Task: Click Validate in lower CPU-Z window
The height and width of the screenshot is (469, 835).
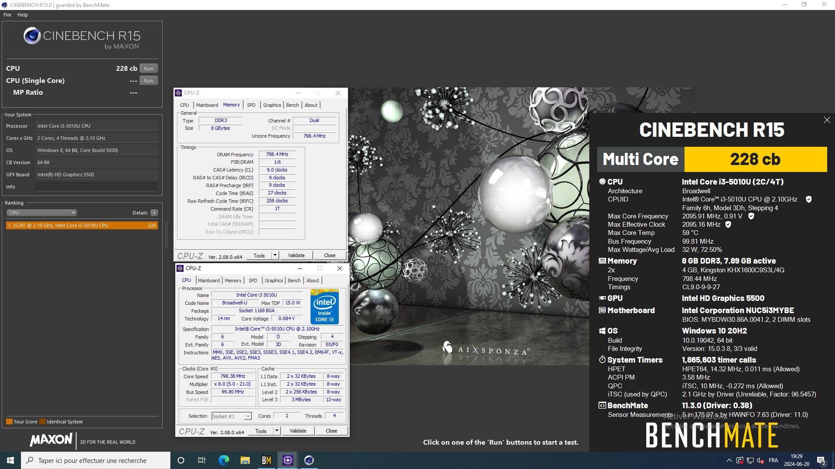Action: [298, 431]
